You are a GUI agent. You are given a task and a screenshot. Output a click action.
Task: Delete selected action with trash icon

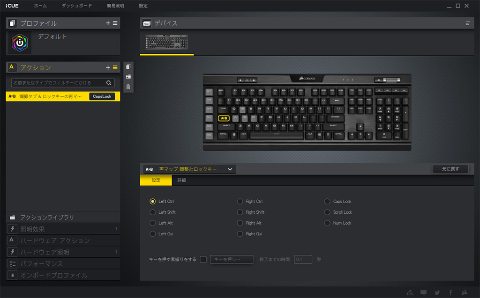tap(128, 87)
